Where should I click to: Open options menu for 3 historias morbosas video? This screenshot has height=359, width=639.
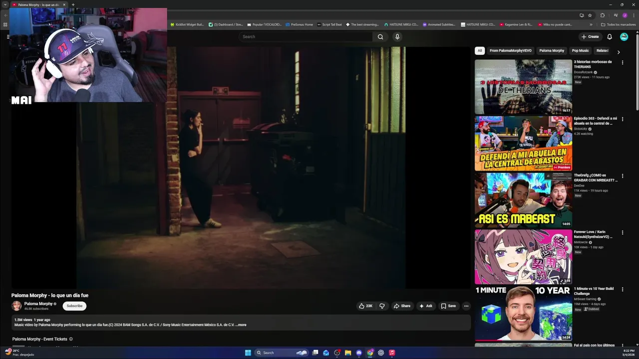click(623, 62)
